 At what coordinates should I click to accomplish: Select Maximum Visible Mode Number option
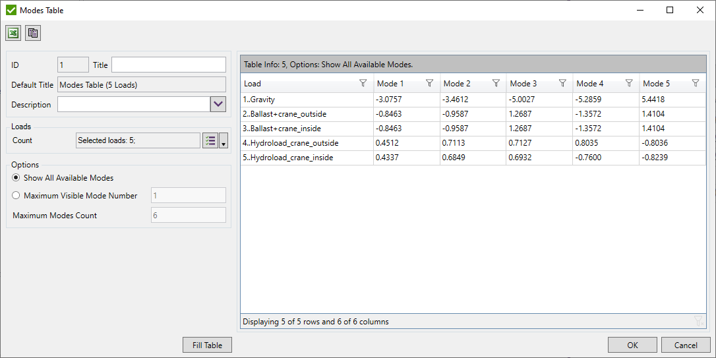click(x=16, y=195)
